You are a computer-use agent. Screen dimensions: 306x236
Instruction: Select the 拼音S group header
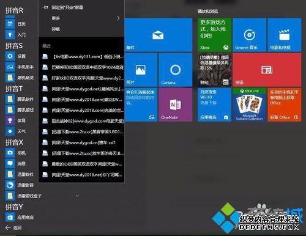pyautogui.click(x=14, y=46)
